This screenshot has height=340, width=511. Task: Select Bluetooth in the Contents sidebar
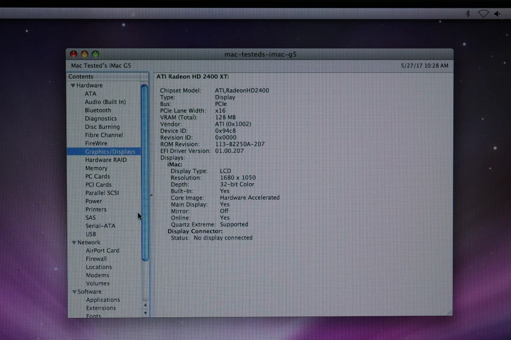[x=97, y=110]
